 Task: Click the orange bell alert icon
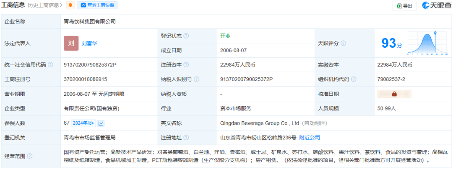70,5
